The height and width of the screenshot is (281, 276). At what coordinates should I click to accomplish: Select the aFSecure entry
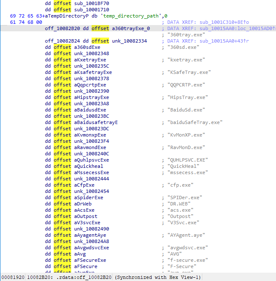[86, 267]
